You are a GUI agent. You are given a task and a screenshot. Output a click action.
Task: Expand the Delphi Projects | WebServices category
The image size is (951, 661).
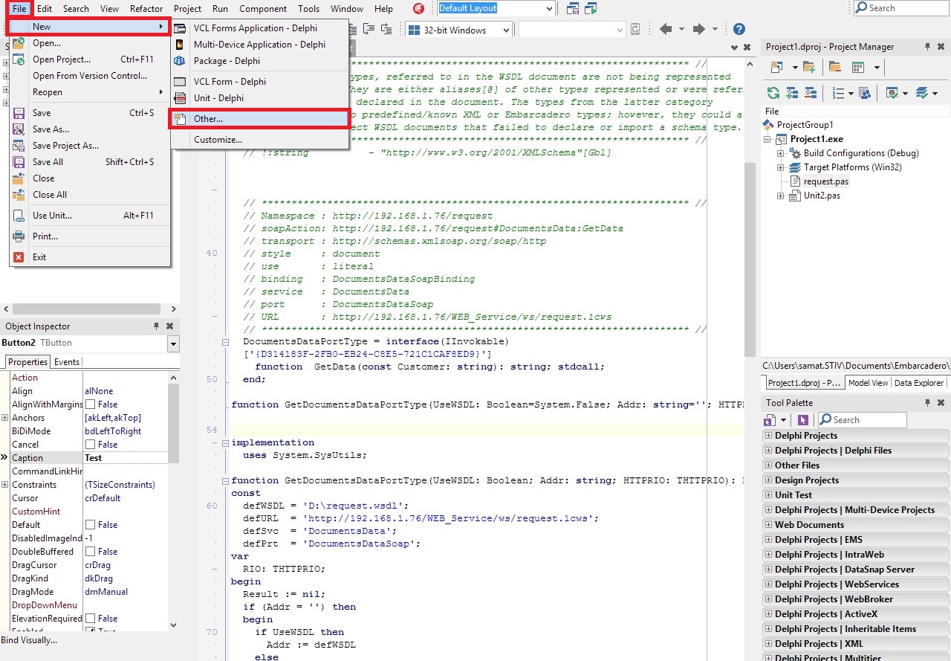click(768, 584)
